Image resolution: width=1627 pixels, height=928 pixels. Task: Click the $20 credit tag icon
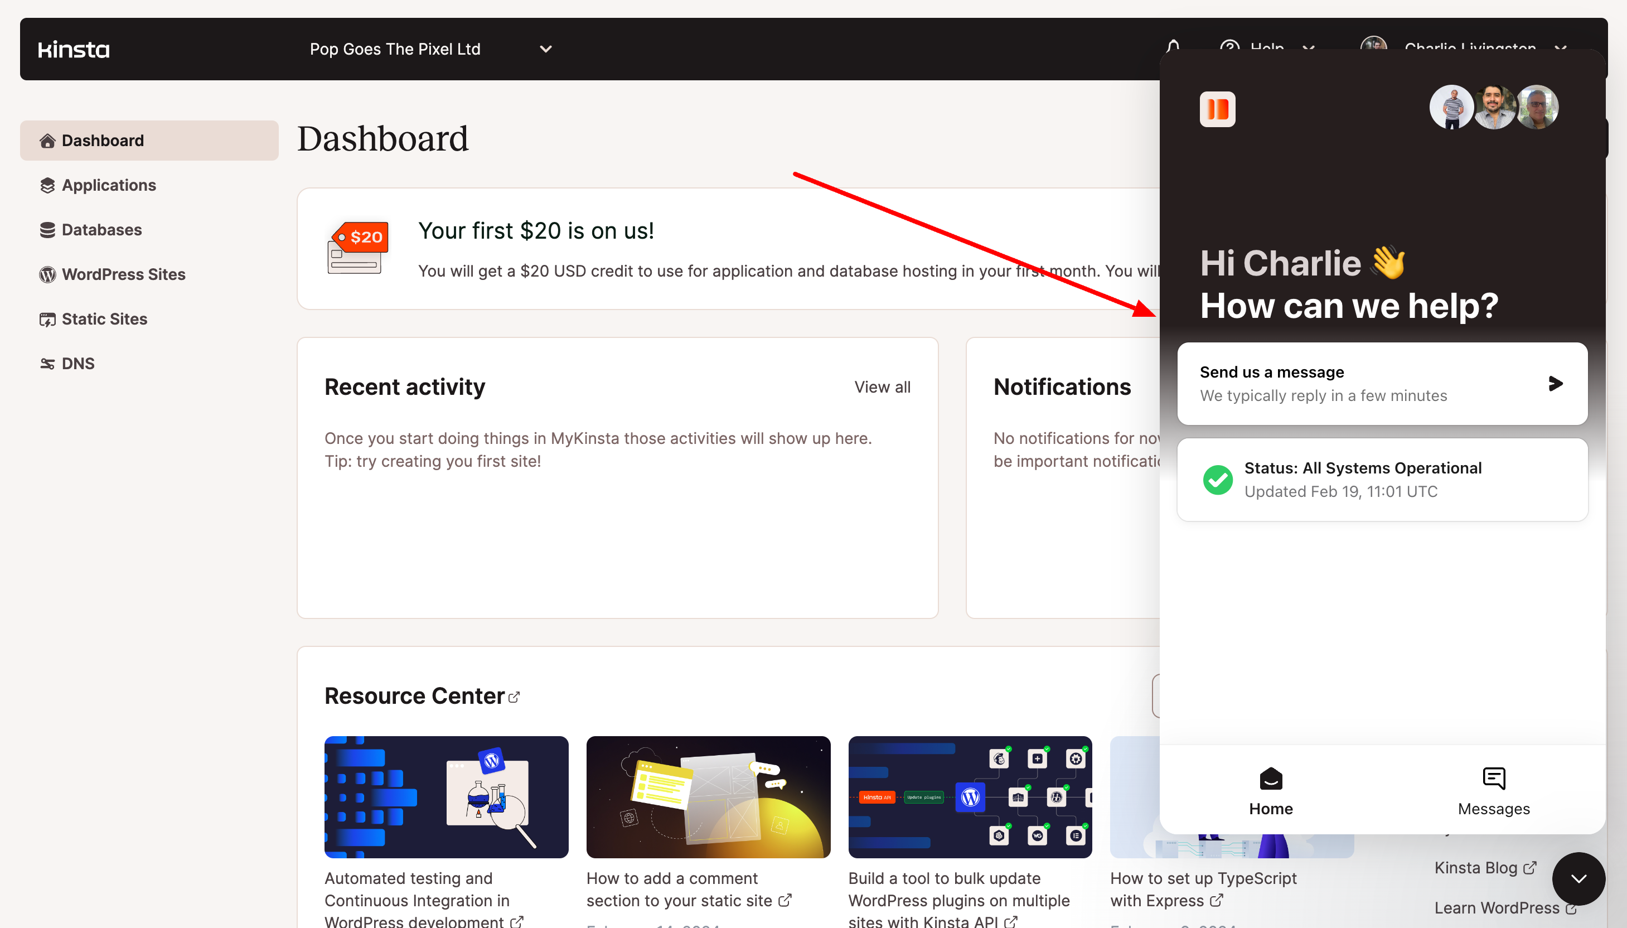pyautogui.click(x=357, y=248)
